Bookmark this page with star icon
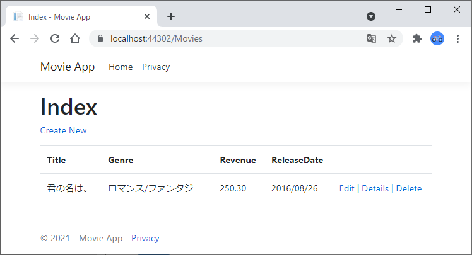The width and height of the screenshot is (472, 255). point(392,38)
